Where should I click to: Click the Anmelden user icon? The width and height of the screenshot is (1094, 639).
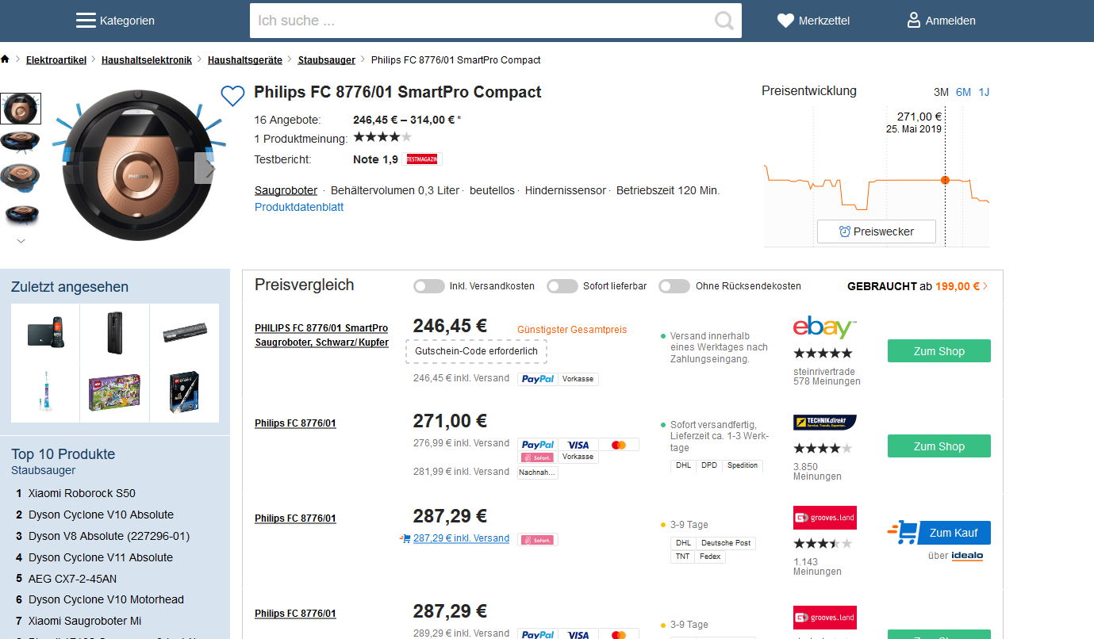[914, 21]
